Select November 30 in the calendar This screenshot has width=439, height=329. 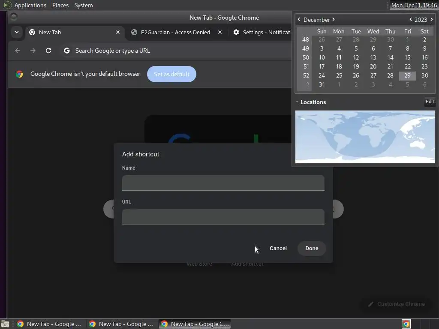pyautogui.click(x=390, y=40)
